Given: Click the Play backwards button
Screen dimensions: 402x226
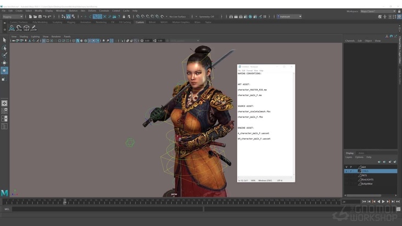Looking at the screenshot, I should [379, 202].
